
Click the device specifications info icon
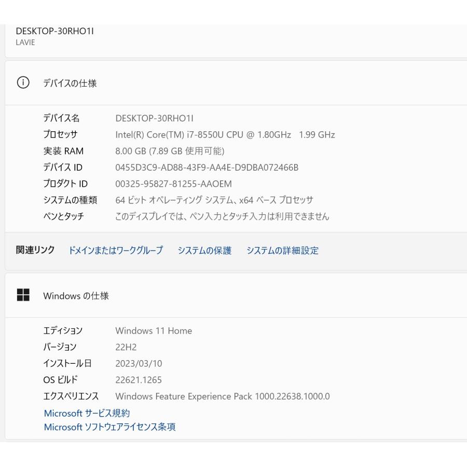tap(23, 83)
